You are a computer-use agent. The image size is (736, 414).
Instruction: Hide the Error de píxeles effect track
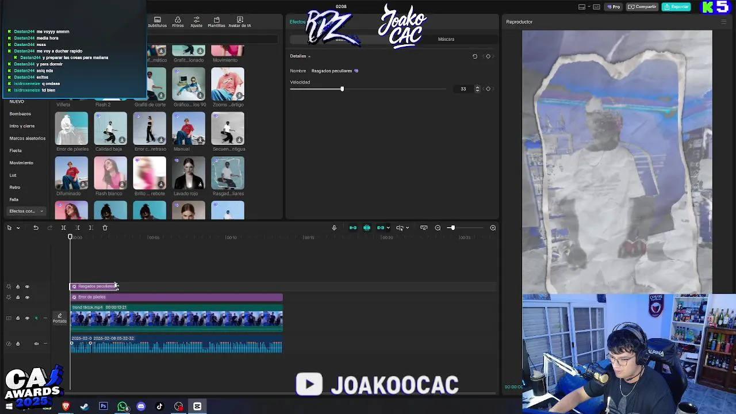click(x=27, y=297)
